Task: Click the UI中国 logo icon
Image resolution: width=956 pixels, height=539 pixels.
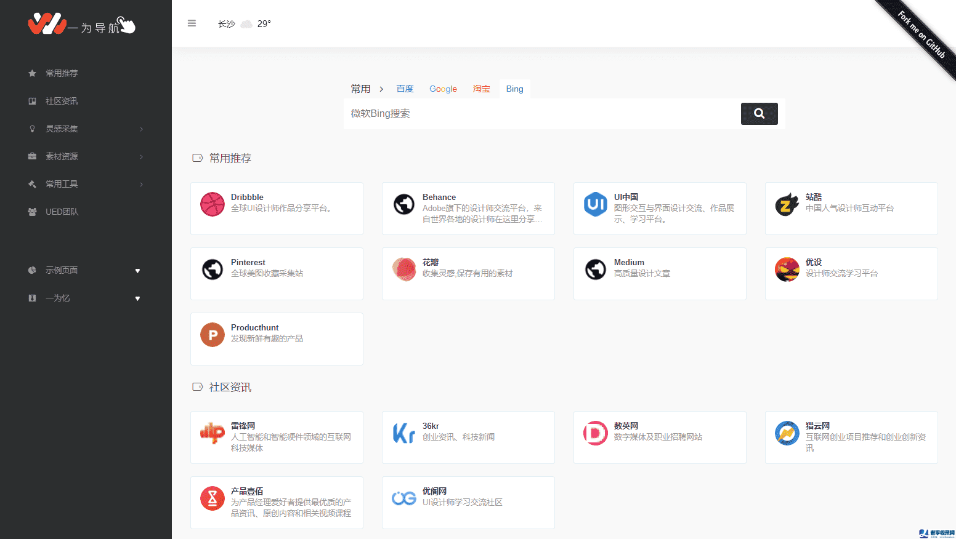Action: [x=596, y=204]
